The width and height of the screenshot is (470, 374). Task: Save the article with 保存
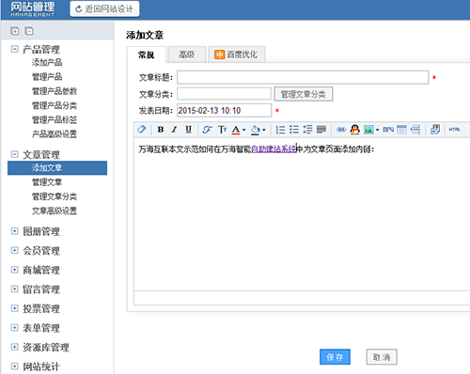(335, 357)
